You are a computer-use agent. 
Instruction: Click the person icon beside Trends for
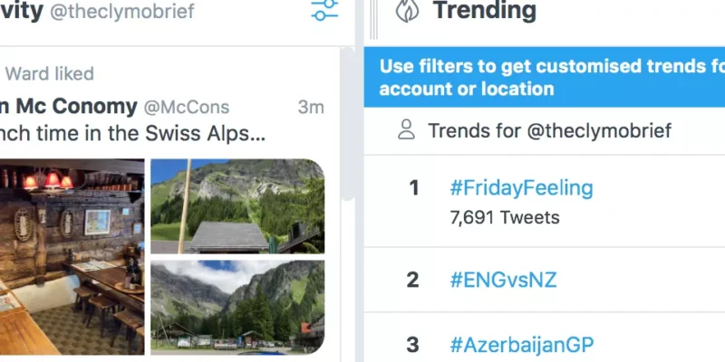407,131
